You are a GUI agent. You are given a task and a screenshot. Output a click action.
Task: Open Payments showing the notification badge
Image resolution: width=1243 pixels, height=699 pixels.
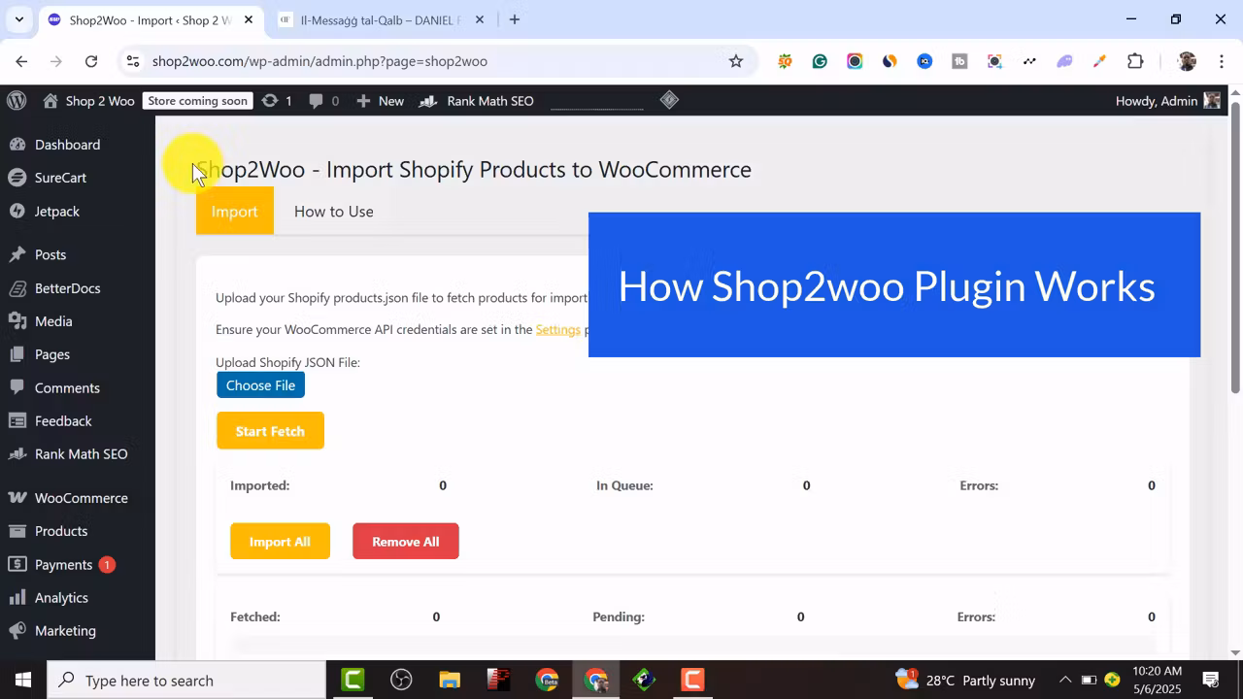coord(65,564)
